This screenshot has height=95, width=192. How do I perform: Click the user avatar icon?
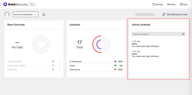tap(7, 15)
